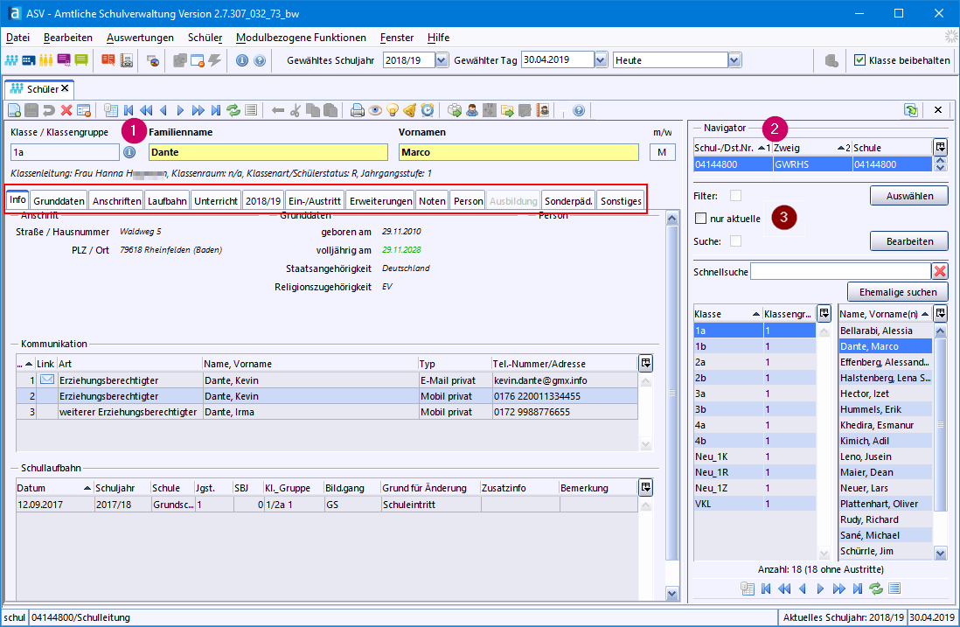
Task: Open the 'Heute' dropdown list
Action: pyautogui.click(x=734, y=60)
